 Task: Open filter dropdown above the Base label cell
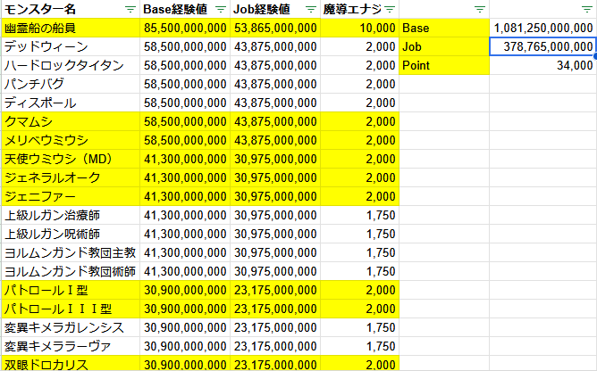(480, 9)
